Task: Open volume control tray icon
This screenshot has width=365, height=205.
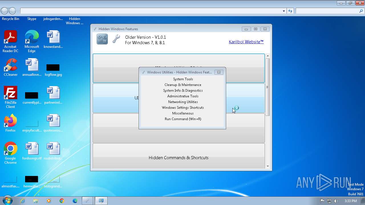Action: click(336, 201)
